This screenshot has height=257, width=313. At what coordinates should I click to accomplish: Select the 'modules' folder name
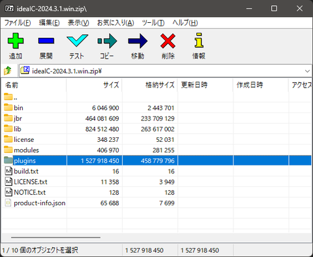(26, 150)
